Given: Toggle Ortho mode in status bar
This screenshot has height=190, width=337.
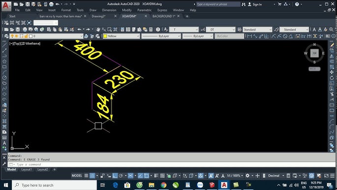Looking at the screenshot, I should point(115,176).
